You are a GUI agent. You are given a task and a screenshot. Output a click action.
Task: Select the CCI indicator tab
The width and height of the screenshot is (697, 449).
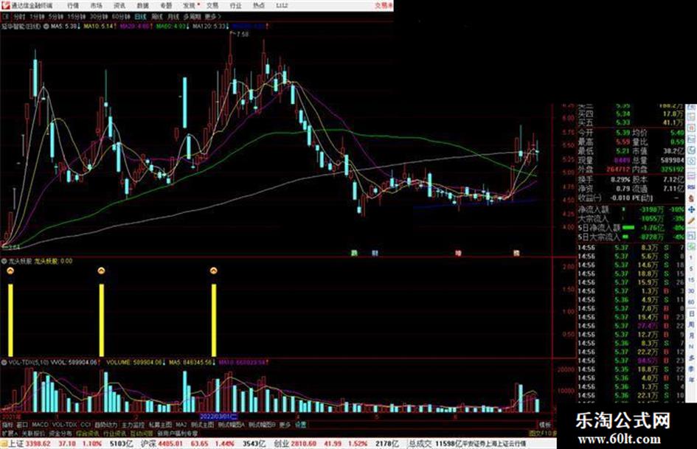click(x=86, y=425)
